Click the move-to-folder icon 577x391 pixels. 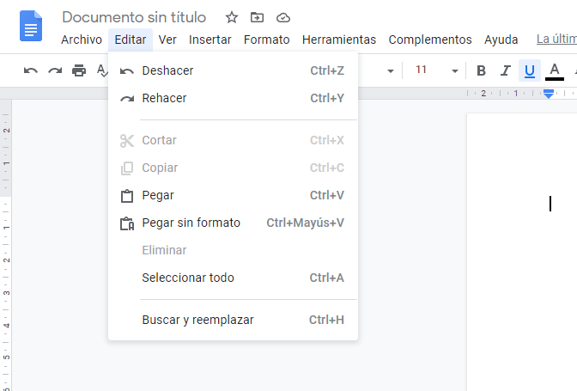coord(257,17)
